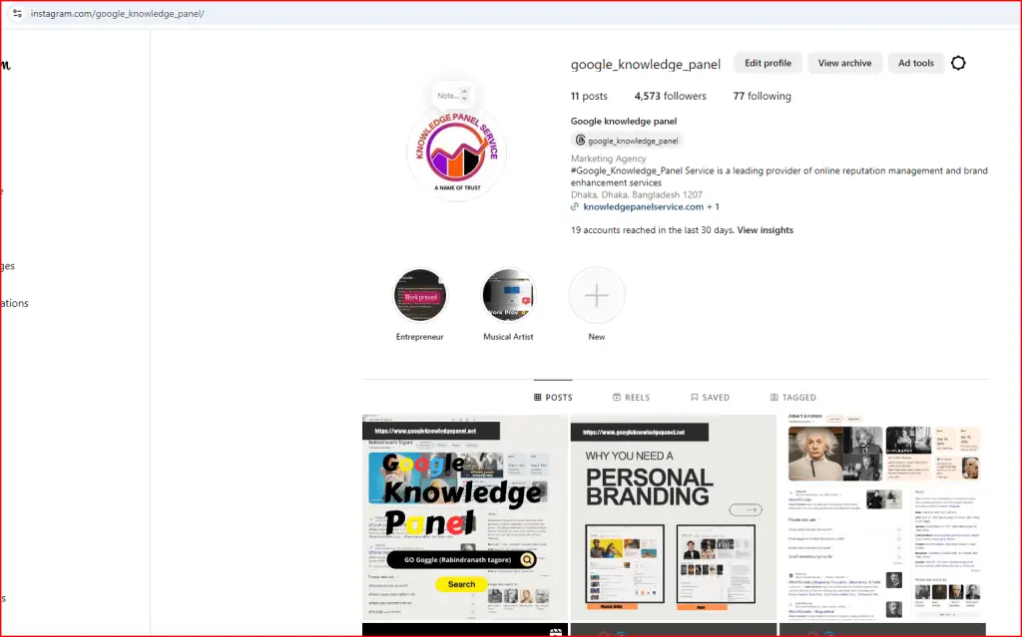Click the username google_knowledge_panel heading
This screenshot has height=637, width=1022.
pyautogui.click(x=646, y=64)
